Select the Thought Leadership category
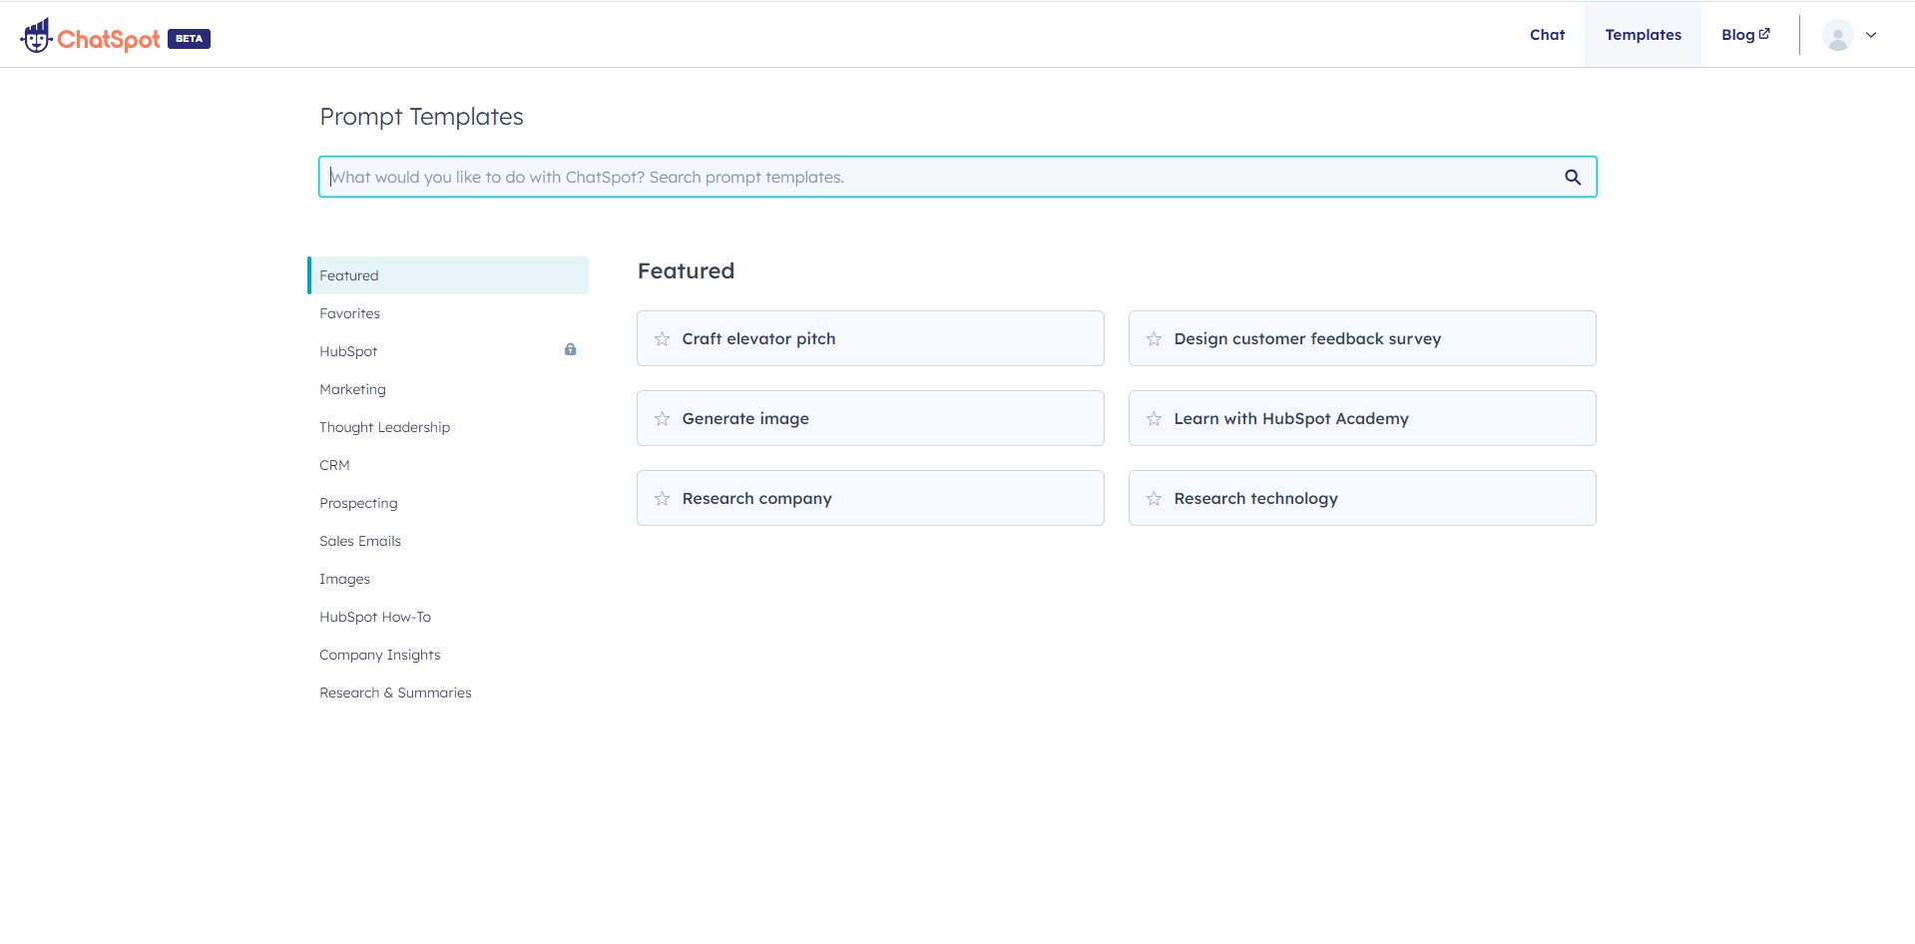 (448, 427)
